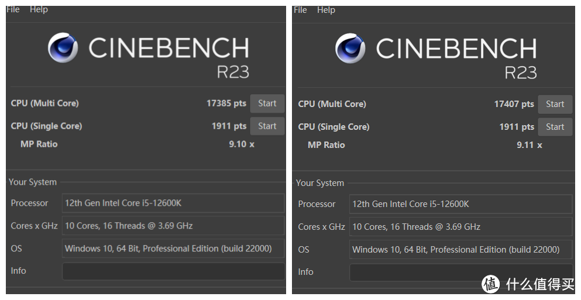Click Your System heading in right window
The image size is (581, 300).
coord(320,183)
